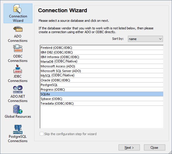Image resolution: width=172 pixels, height=154 pixels.
Task: Choose Microsoft Access (ADO) entry
Action: (102, 66)
